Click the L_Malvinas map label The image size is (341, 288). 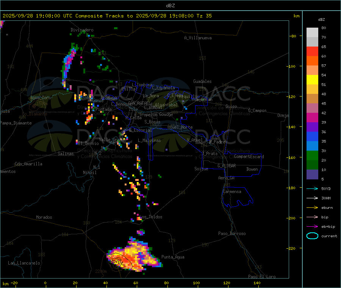click(x=149, y=140)
